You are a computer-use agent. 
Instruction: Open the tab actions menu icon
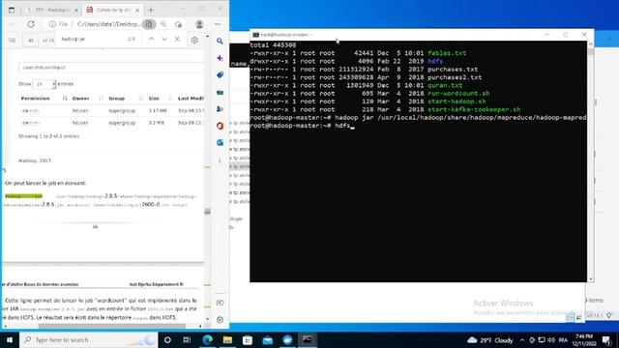tap(12, 10)
